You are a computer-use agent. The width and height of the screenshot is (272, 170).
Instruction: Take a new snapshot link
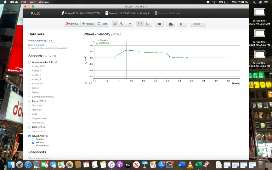coord(39,158)
